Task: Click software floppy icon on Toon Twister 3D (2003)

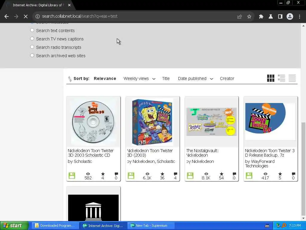Action: (131, 175)
